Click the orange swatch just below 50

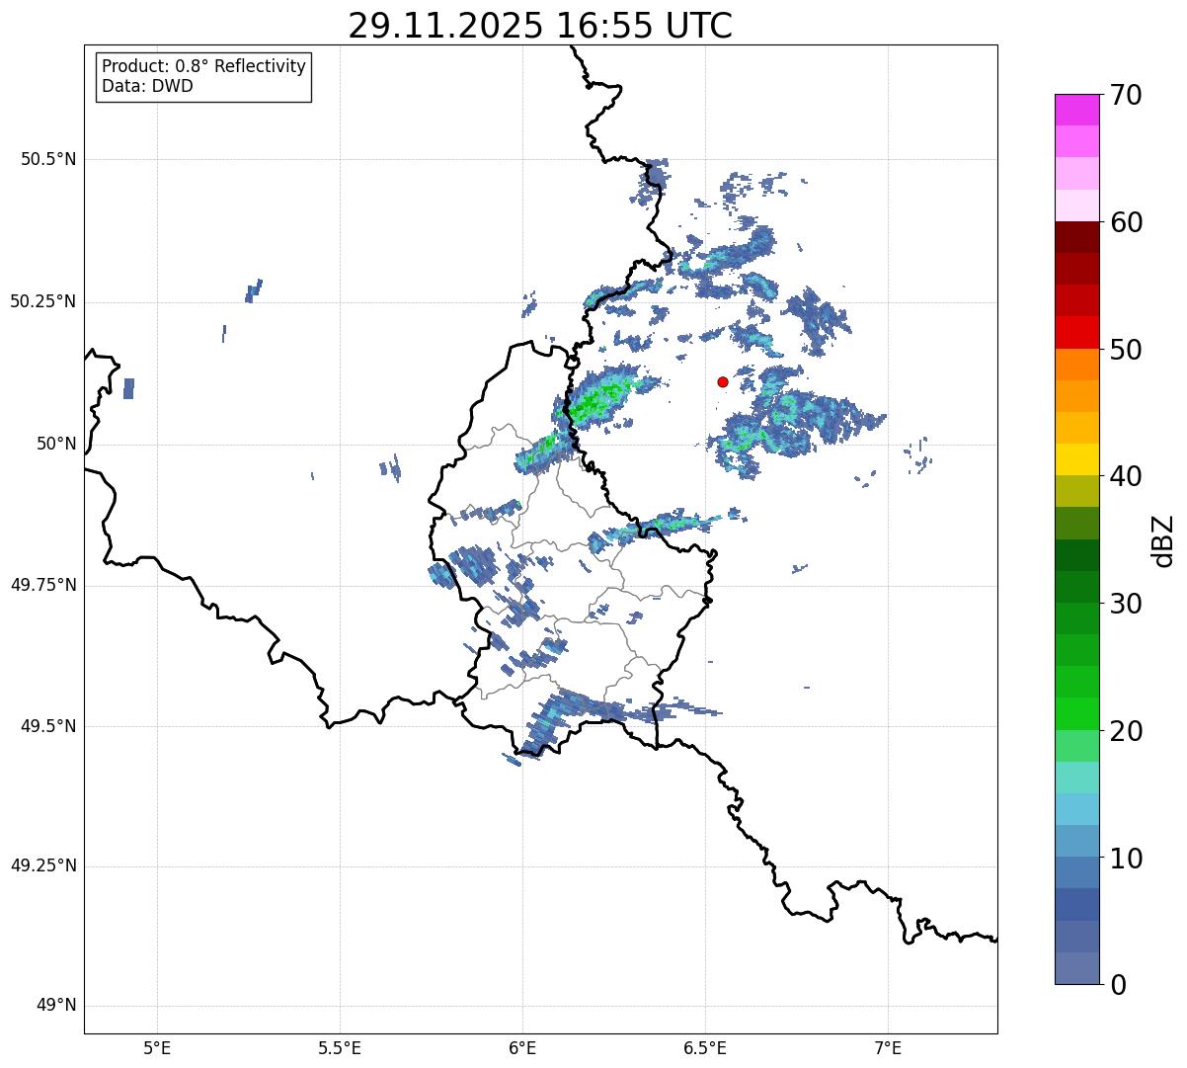[1076, 365]
